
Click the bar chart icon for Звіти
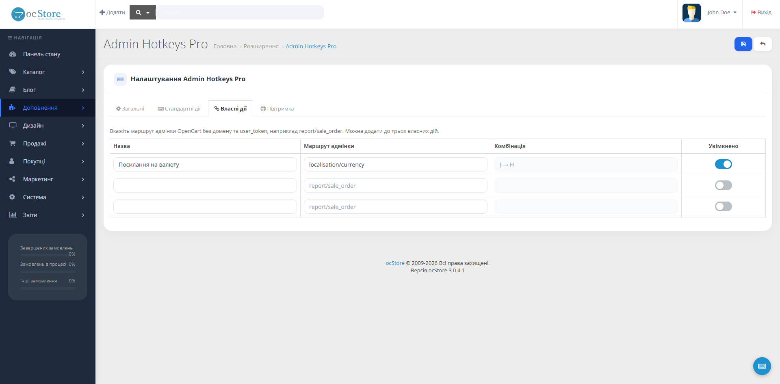pos(13,215)
